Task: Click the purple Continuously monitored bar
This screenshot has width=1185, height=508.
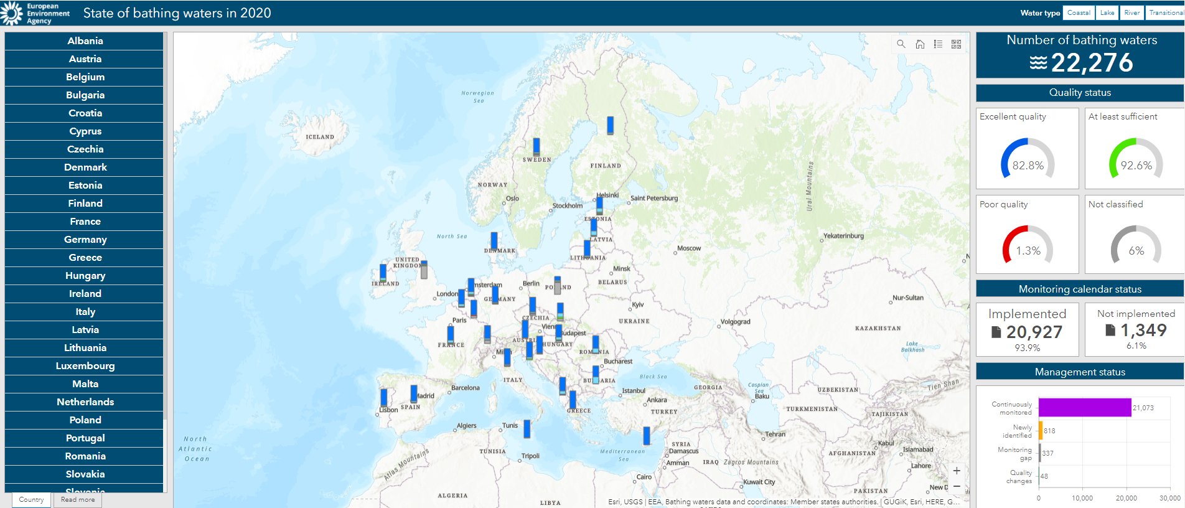Action: point(1085,408)
